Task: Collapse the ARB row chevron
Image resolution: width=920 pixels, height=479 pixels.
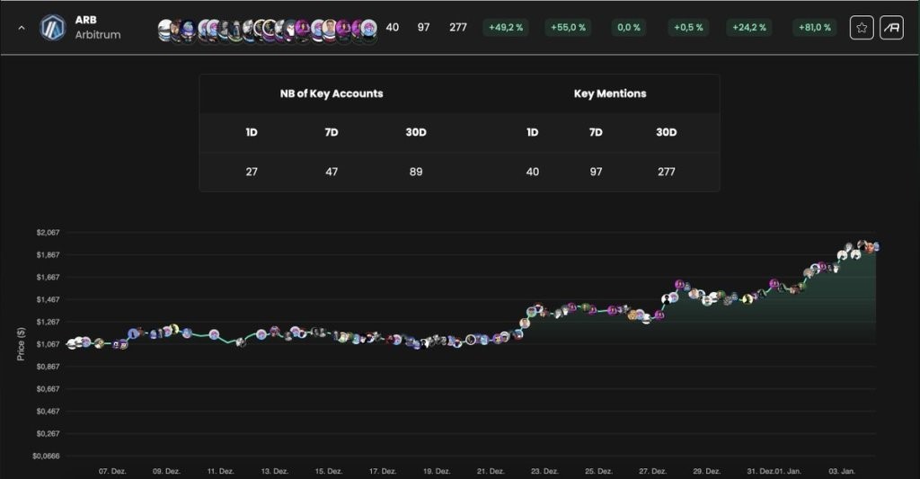Action: point(22,28)
